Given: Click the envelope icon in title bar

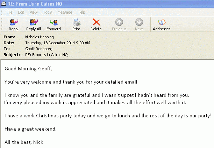Looking at the screenshot, I should [3, 4].
